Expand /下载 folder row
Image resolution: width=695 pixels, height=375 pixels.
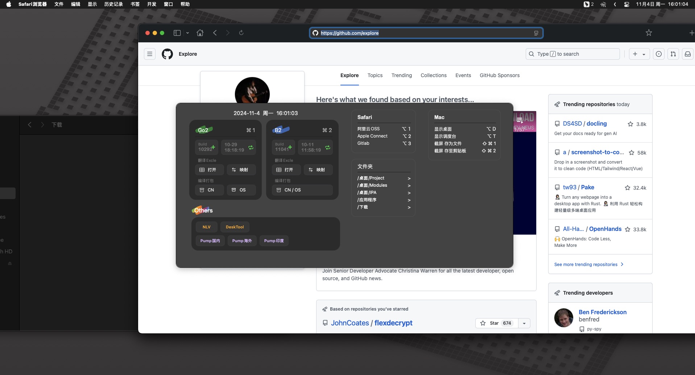click(384, 207)
